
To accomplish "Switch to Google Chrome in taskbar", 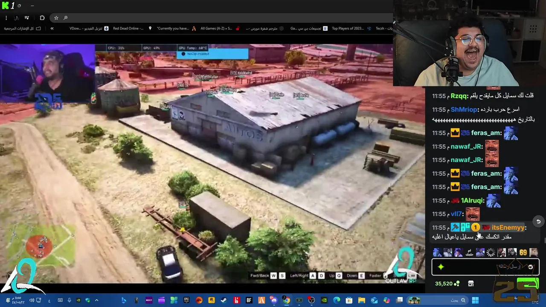I will click(287, 300).
